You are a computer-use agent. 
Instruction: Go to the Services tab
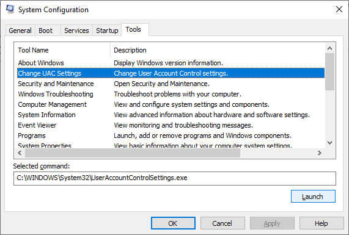[x=76, y=31]
